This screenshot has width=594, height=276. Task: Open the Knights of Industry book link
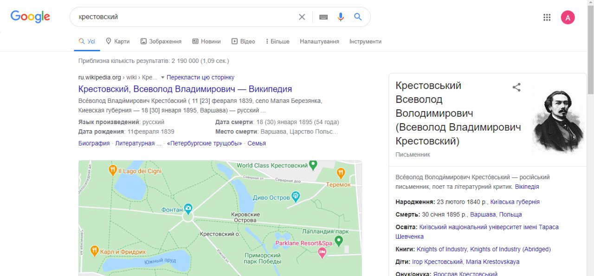click(x=442, y=249)
